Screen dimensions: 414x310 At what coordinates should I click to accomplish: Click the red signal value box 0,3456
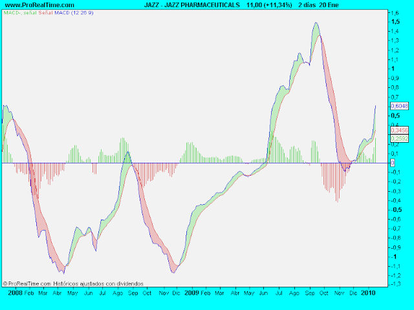399,130
